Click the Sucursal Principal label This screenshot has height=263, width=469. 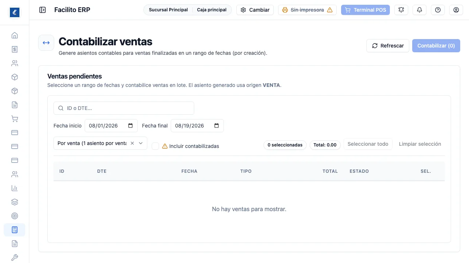click(x=168, y=10)
